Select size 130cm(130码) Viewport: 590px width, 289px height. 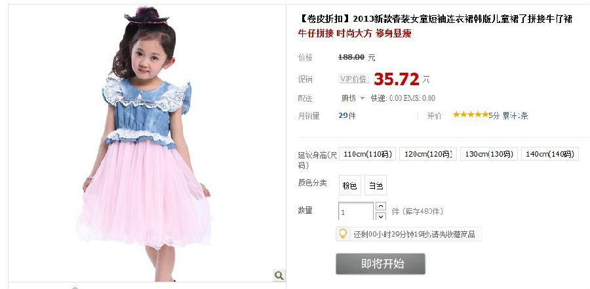(x=489, y=154)
